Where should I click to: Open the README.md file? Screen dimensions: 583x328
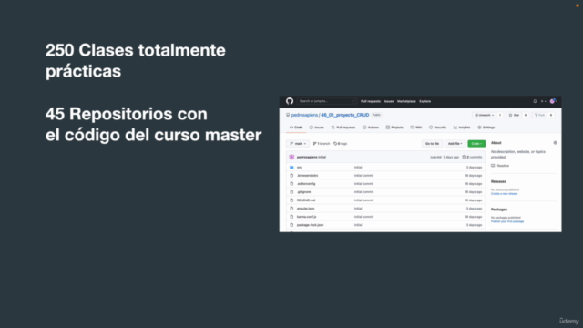pyautogui.click(x=306, y=200)
